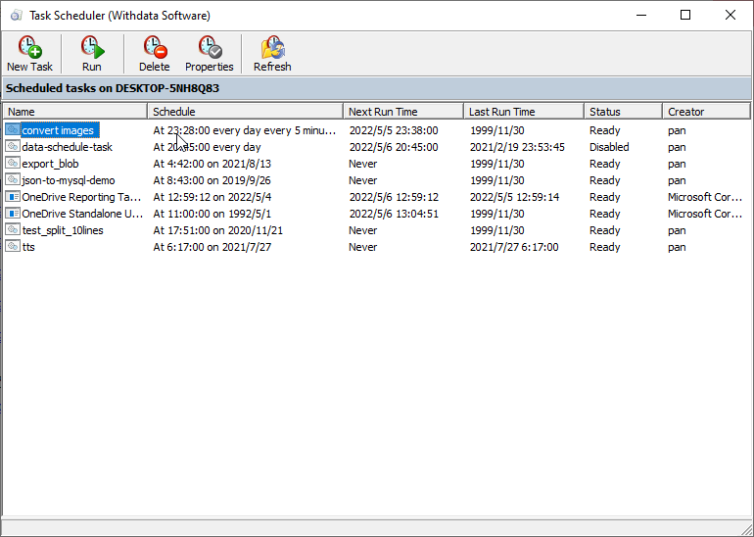Click next run time '2022/5/6 12:59:12'
This screenshot has width=754, height=537.
(394, 197)
